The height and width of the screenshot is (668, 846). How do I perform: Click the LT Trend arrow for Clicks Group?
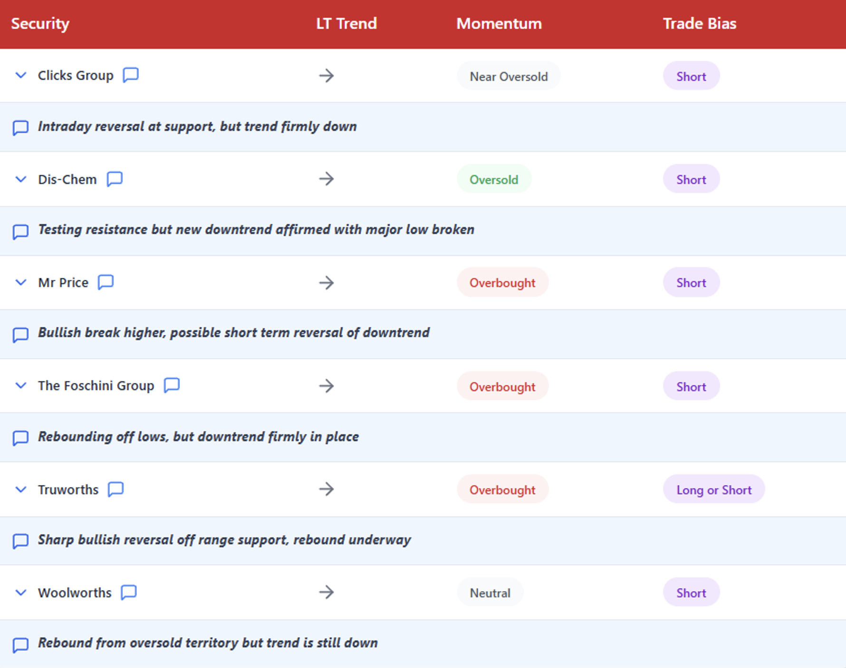(327, 76)
